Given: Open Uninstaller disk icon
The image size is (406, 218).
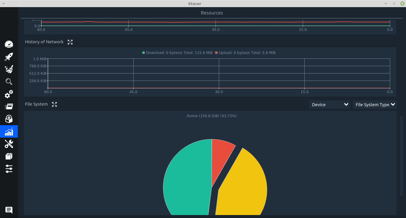Looking at the screenshot, I should point(9,119).
